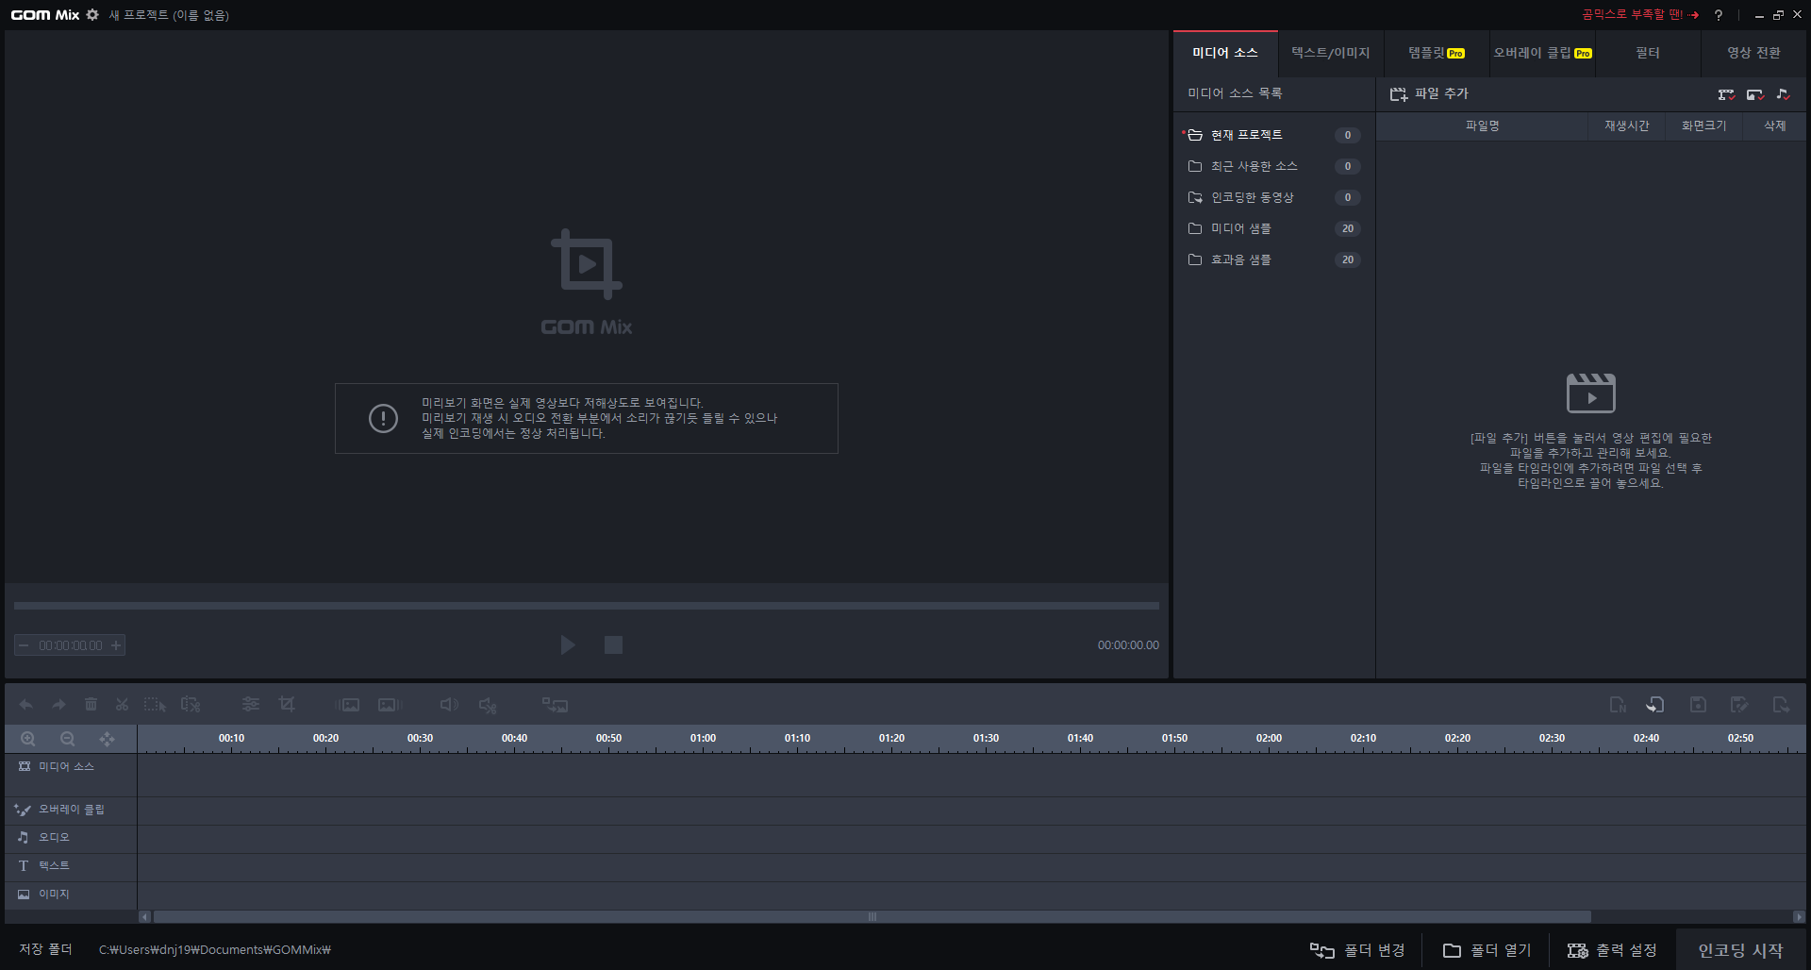
Task: Click the save project as icon
Action: pyautogui.click(x=1739, y=705)
